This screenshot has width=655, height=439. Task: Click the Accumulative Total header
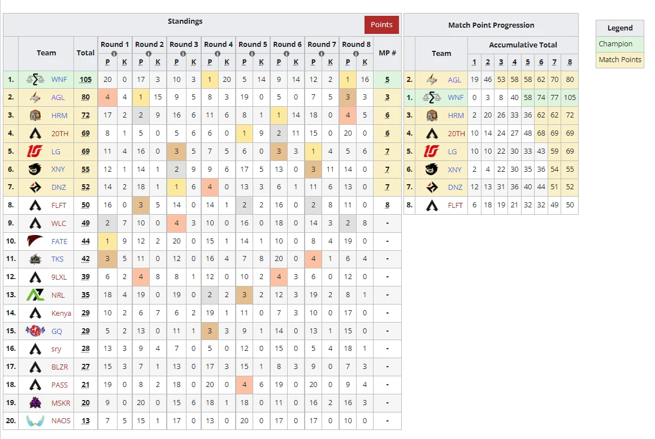coord(523,45)
